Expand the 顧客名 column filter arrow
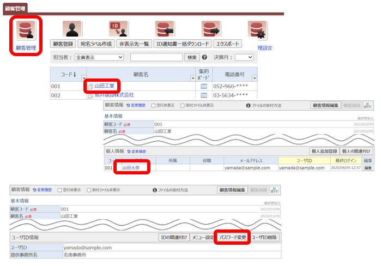381x266 pixels. click(192, 78)
